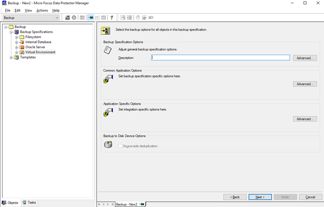Click the pin icon on Backup - New2 tab

pos(142,204)
